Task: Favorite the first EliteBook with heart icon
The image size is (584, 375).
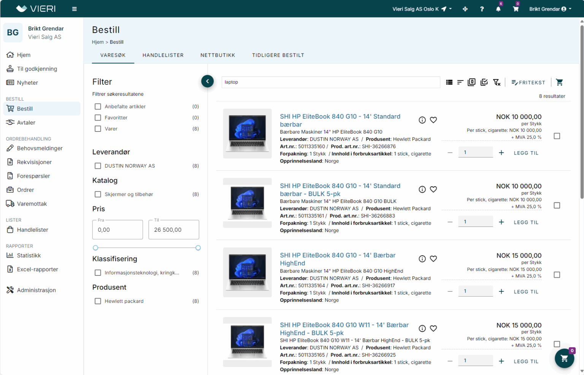Action: coord(433,120)
